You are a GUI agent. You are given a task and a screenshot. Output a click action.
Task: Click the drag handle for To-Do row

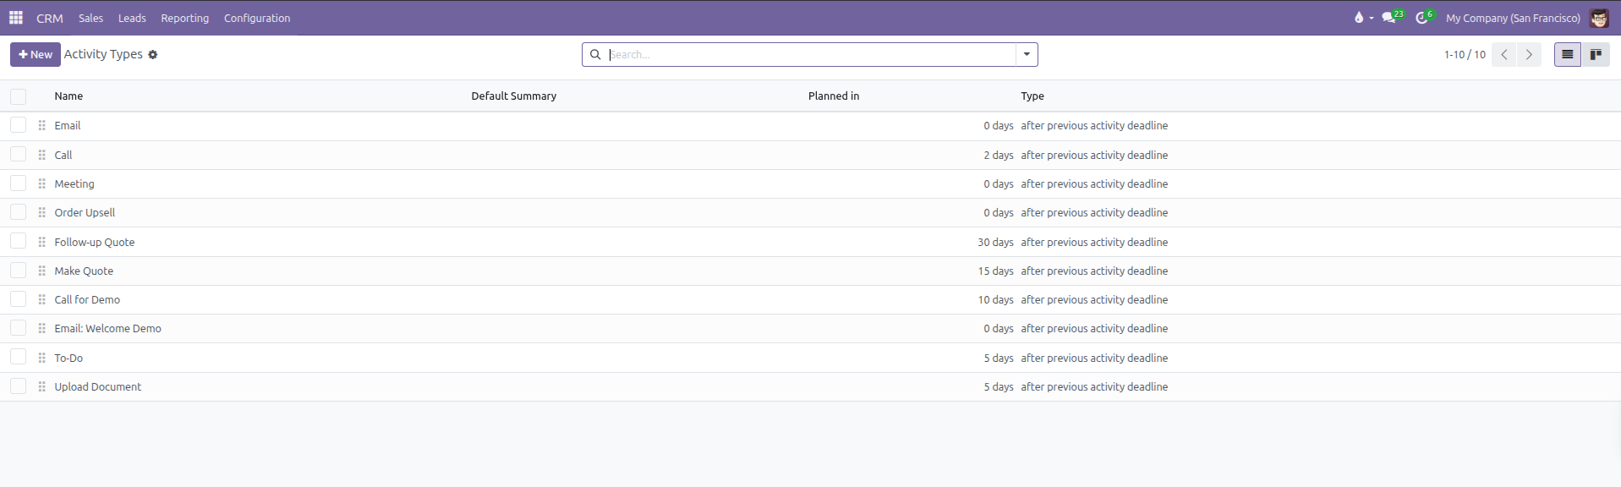(42, 358)
